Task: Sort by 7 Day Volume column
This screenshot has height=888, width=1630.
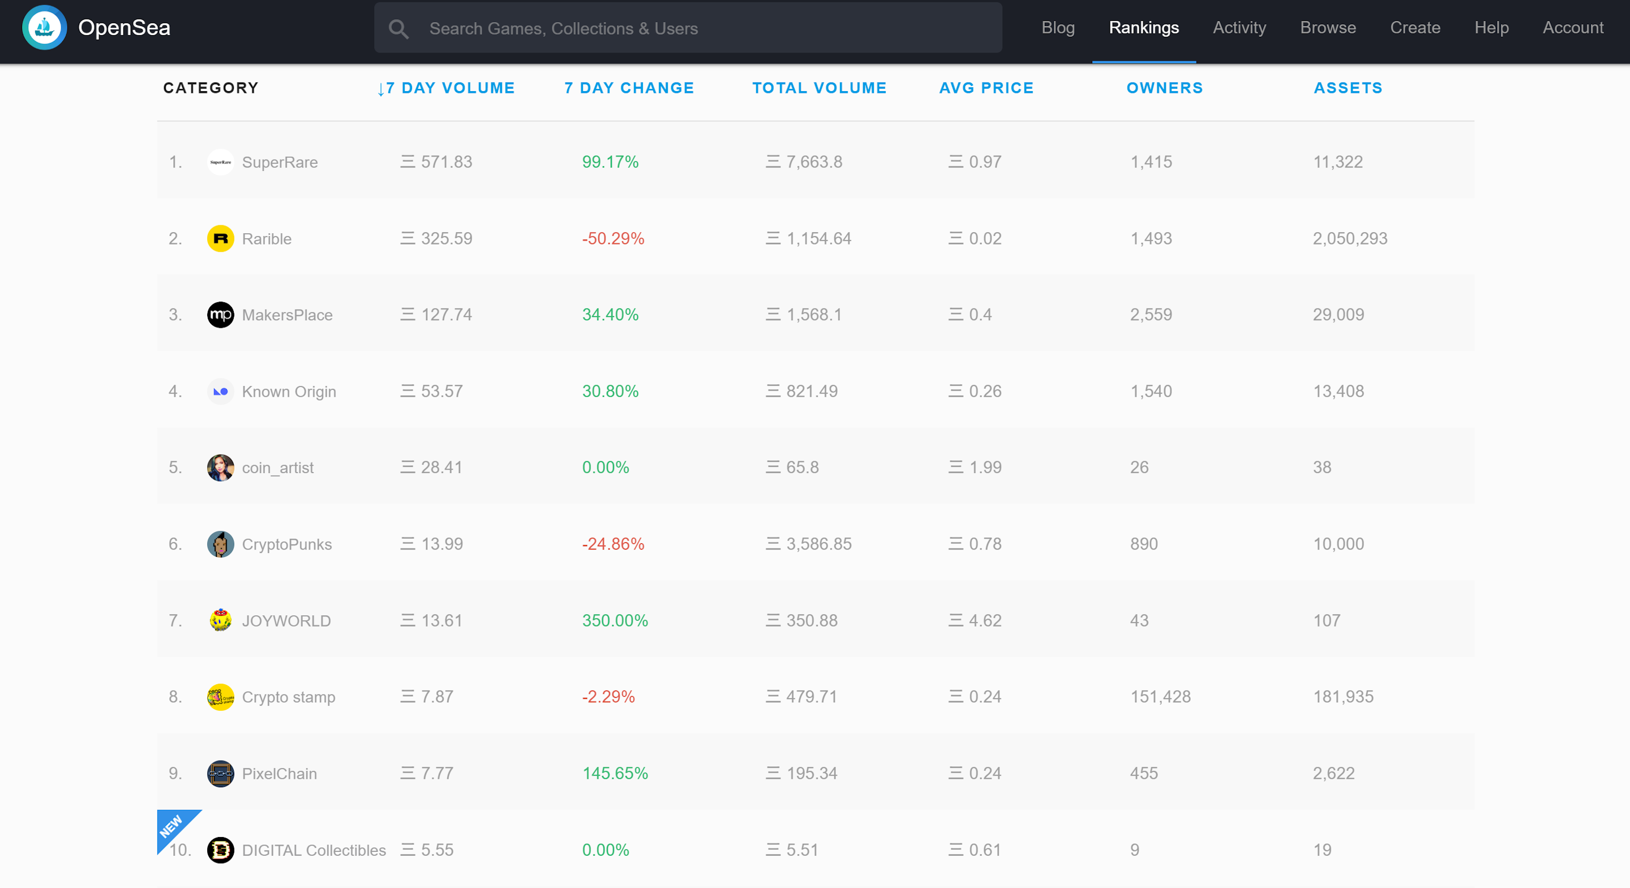Action: [451, 88]
